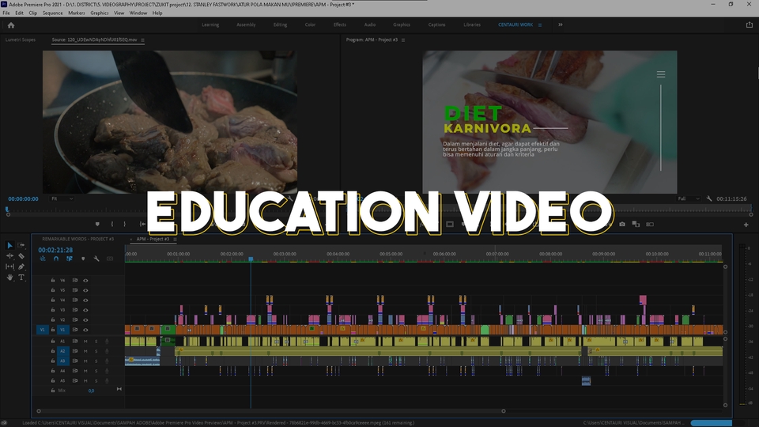The height and width of the screenshot is (427, 759).
Task: Click the Source monitor video preview
Action: [170, 122]
